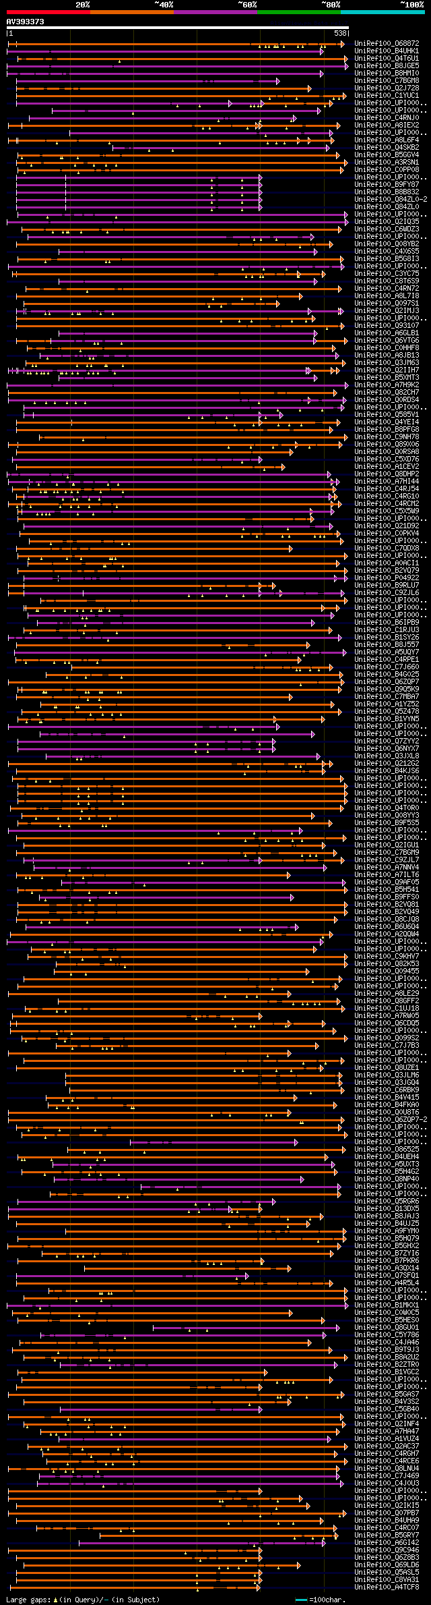
Task: Open hit UniRef100_B8JGE5
Action: click(x=387, y=66)
